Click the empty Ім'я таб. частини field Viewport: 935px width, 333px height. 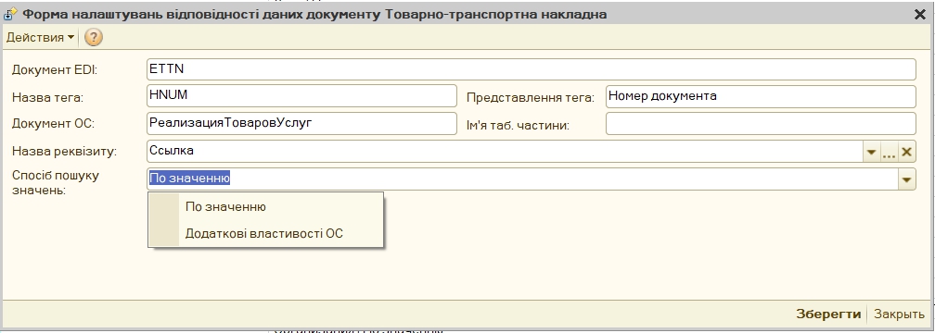761,124
